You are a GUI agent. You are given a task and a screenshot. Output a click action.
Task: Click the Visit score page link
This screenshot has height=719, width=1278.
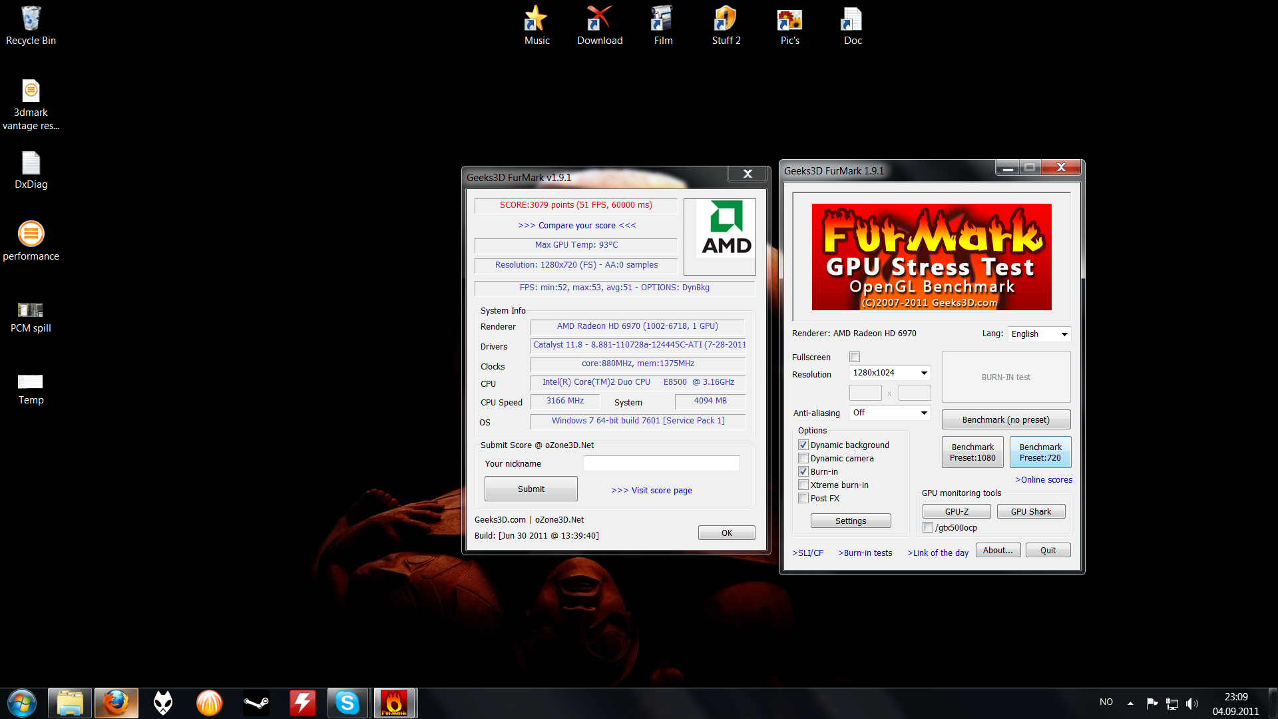pos(651,490)
